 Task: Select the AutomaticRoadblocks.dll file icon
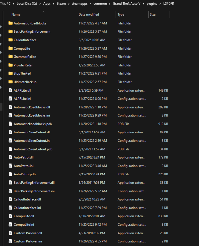pyautogui.click(x=10, y=107)
